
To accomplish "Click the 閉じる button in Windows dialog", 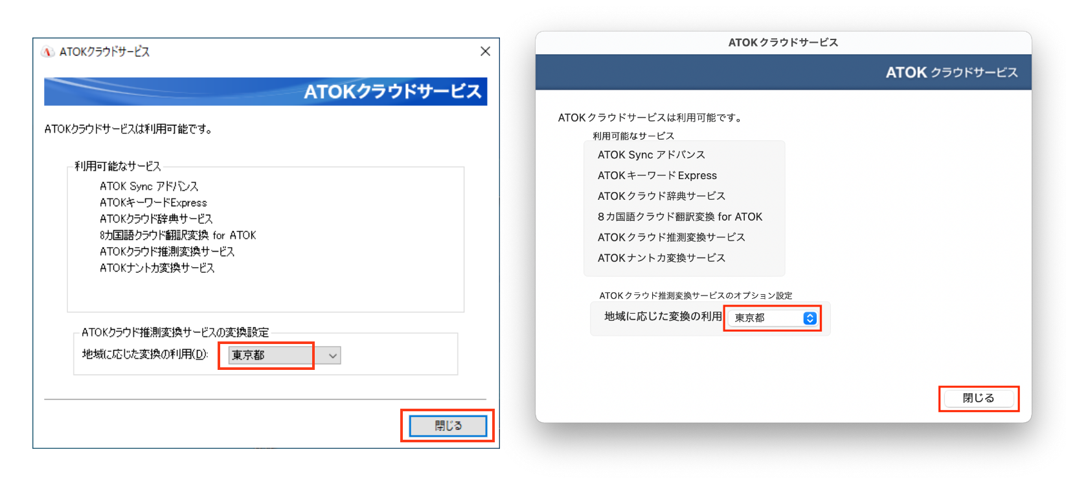I will [x=448, y=426].
